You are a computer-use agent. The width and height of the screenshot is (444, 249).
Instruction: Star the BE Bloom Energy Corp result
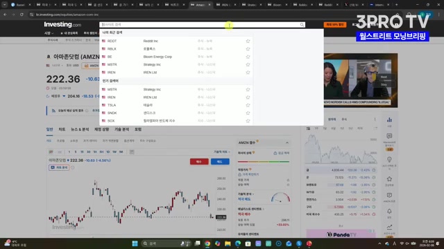[248, 57]
